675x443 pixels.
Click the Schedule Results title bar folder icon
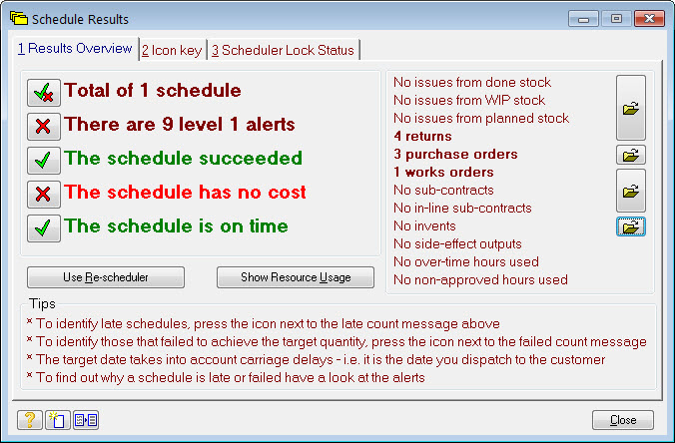click(x=18, y=19)
